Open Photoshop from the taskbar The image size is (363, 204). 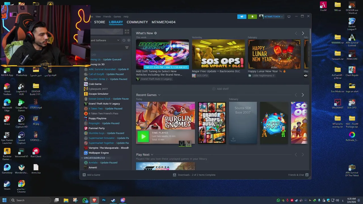[104, 200]
